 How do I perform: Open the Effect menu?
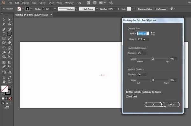point(51,3)
